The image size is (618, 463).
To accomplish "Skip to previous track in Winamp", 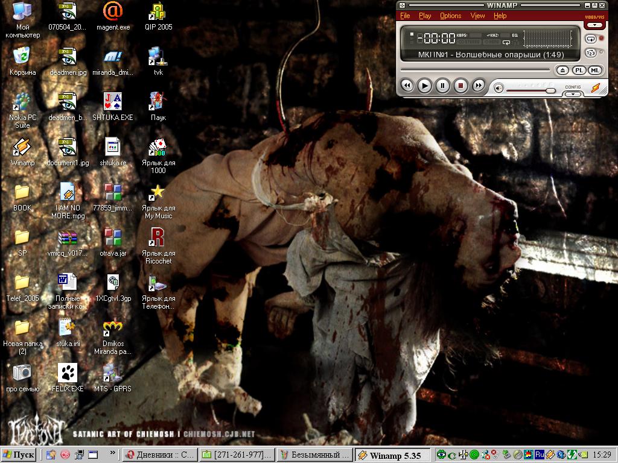I will [x=407, y=86].
